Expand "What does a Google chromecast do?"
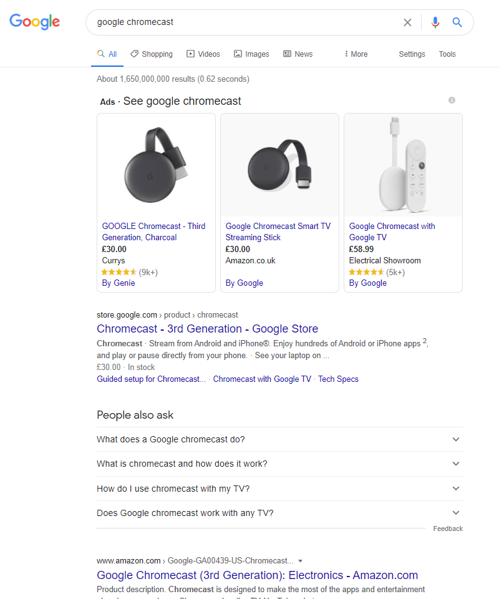499x599 pixels. pyautogui.click(x=456, y=439)
